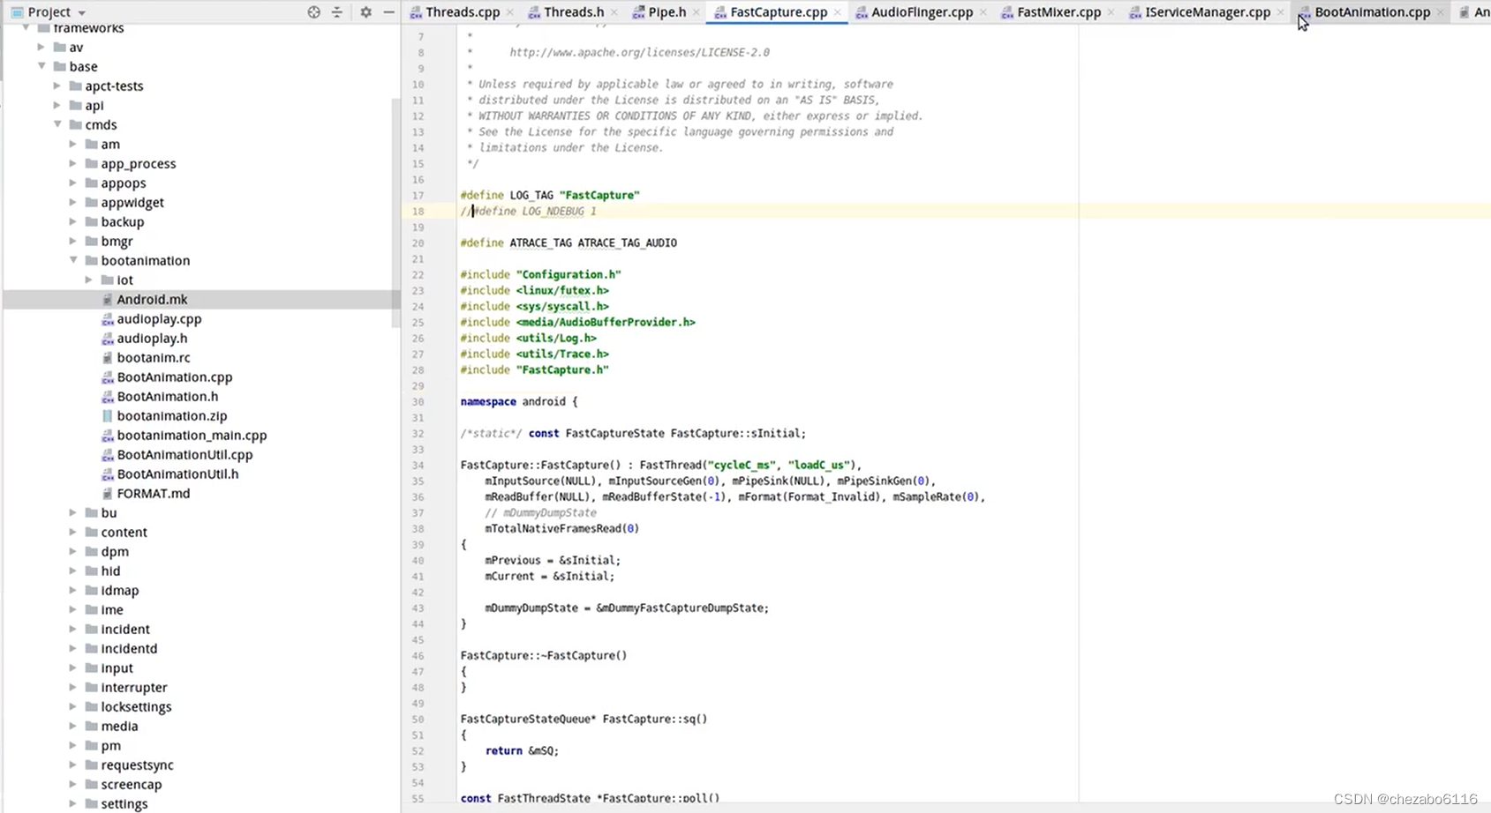Viewport: 1491px width, 813px height.
Task: Click line number 34 in the editor gutter
Action: pyautogui.click(x=418, y=465)
